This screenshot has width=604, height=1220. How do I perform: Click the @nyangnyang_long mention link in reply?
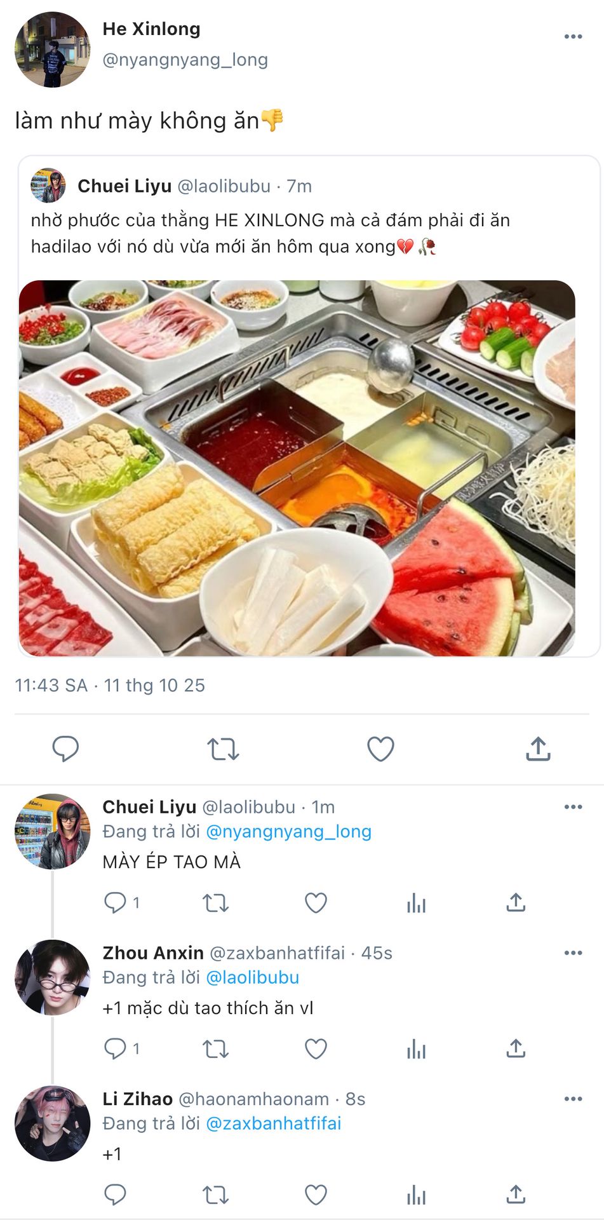(288, 832)
